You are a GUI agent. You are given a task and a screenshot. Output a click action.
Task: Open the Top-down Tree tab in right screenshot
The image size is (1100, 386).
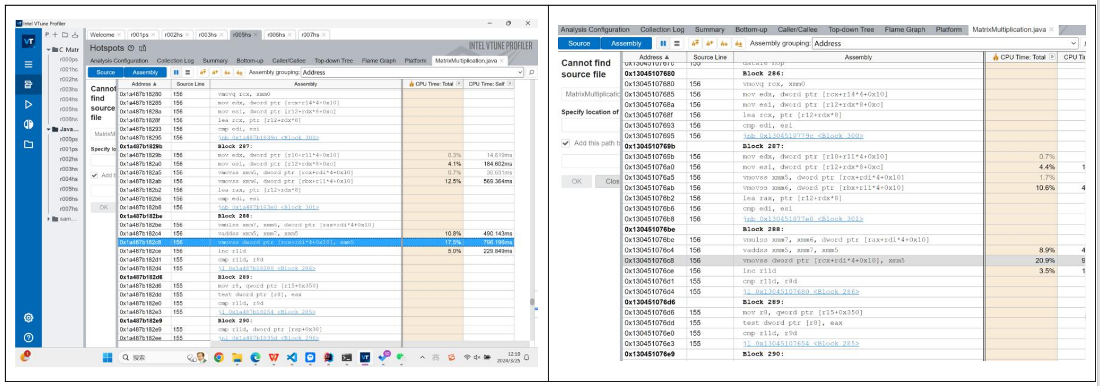tap(851, 29)
